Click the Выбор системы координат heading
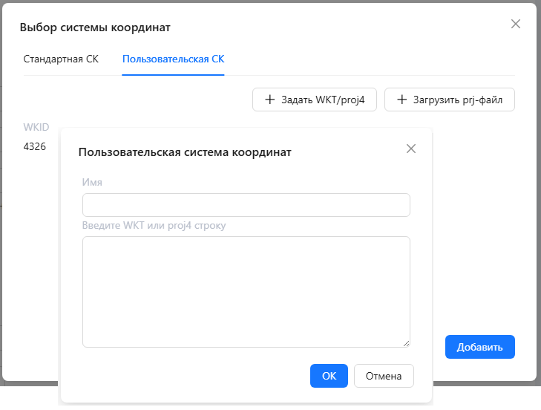The image size is (541, 410). (95, 27)
